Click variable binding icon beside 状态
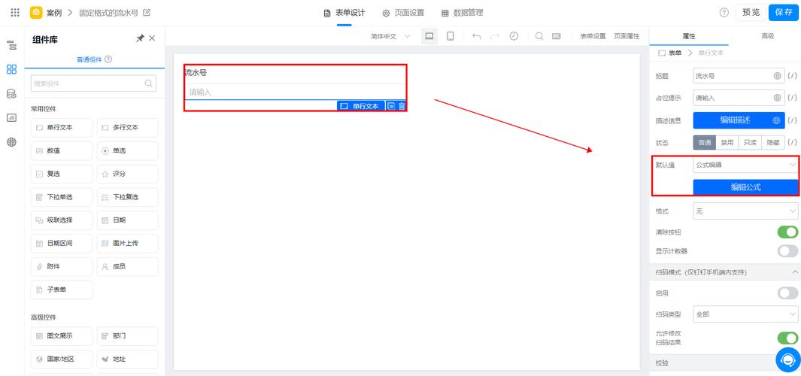The width and height of the screenshot is (801, 376). point(792,143)
